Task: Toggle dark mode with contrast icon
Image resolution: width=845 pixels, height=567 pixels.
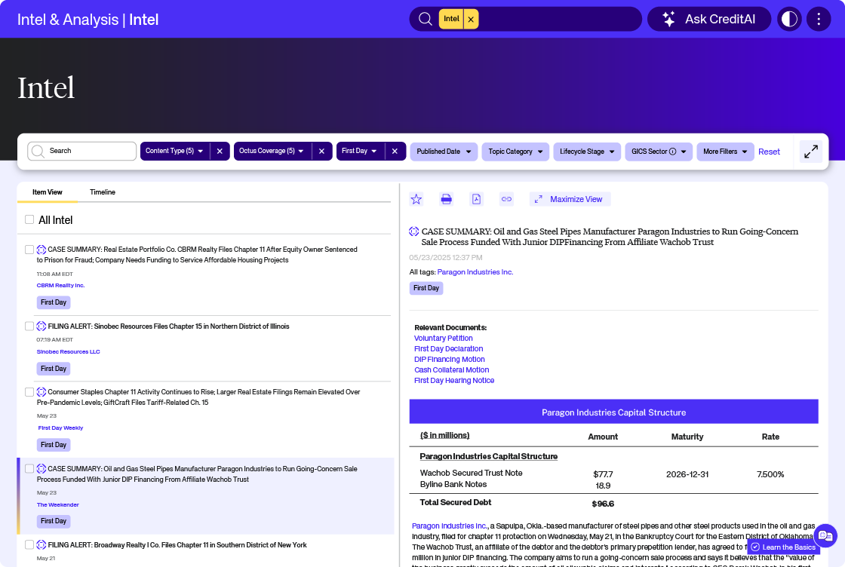Action: pos(788,19)
